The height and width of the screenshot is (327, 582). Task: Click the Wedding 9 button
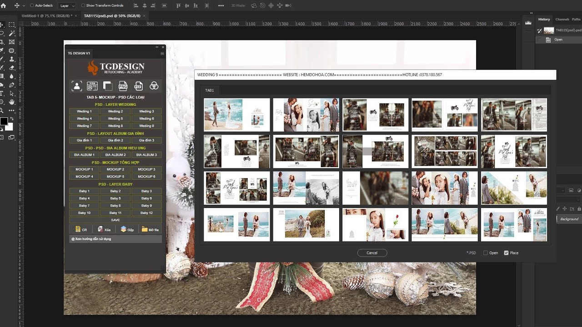tap(146, 126)
